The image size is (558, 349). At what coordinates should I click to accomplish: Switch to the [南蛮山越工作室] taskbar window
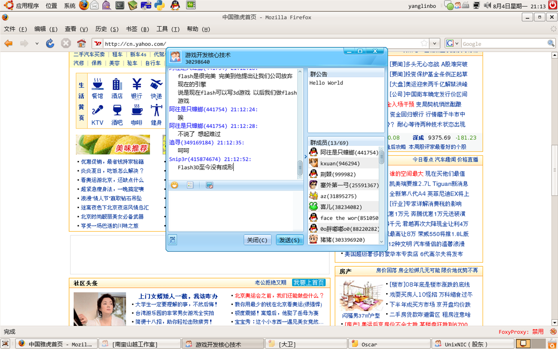coord(139,344)
